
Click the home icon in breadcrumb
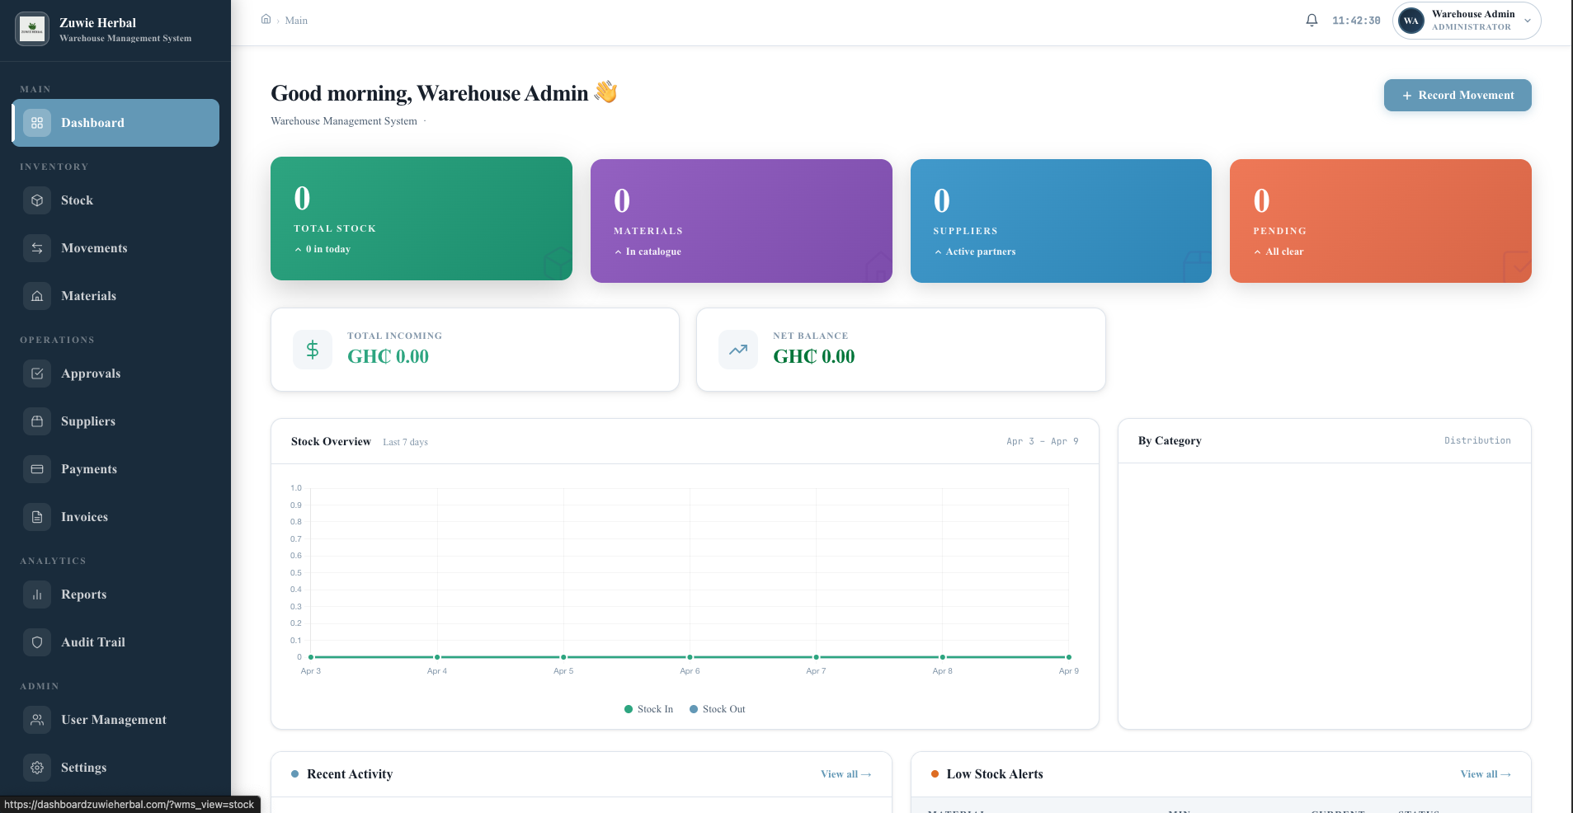tap(266, 20)
